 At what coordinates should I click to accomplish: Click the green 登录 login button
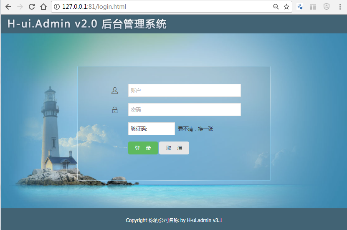pyautogui.click(x=143, y=148)
